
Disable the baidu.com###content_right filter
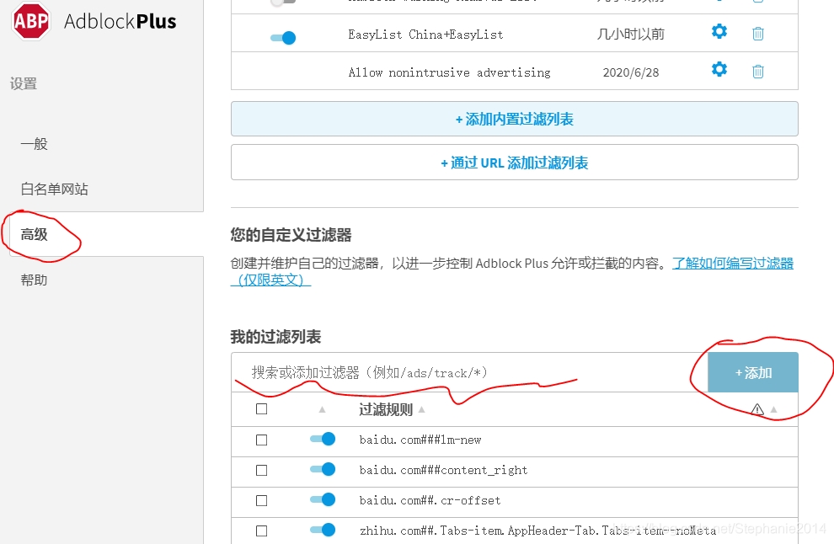[323, 469]
